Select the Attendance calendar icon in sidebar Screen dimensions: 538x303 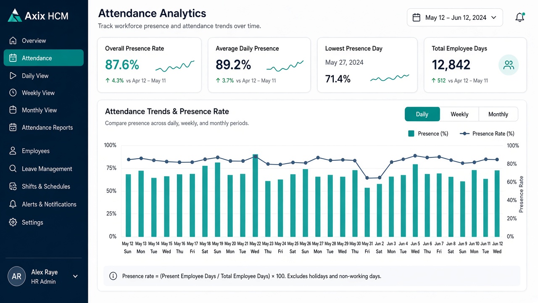click(x=13, y=58)
